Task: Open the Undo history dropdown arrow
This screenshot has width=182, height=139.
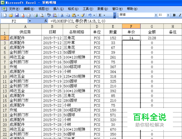Action: pyautogui.click(x=94, y=15)
